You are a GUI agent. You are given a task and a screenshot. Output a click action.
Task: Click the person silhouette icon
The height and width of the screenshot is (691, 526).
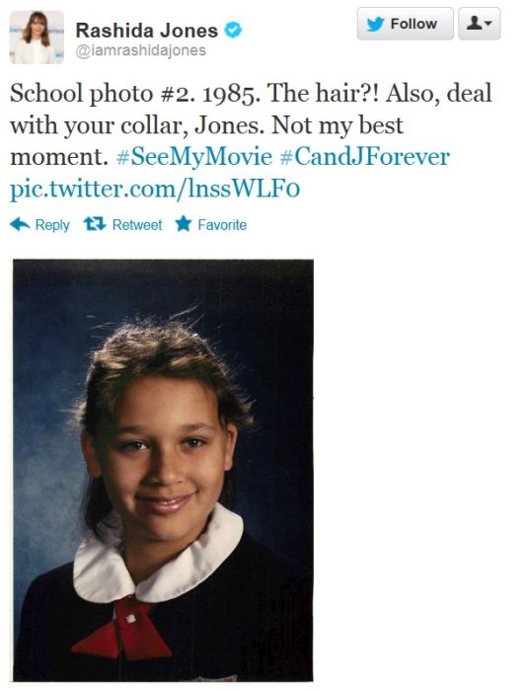pos(474,23)
